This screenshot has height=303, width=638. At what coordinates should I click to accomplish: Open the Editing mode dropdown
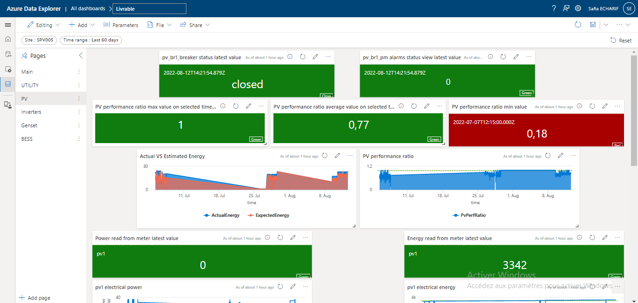(43, 25)
